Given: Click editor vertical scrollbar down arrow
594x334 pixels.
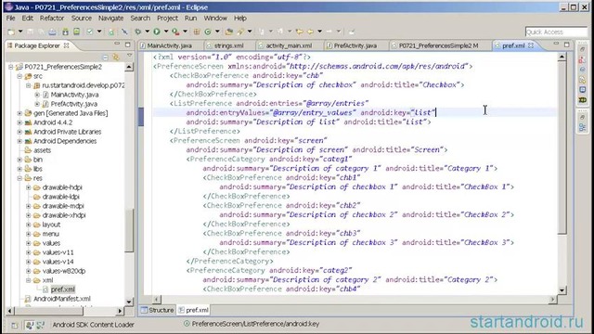Looking at the screenshot, I should [562, 290].
